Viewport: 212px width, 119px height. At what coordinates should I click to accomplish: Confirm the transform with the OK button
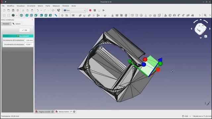pyautogui.click(x=25, y=30)
